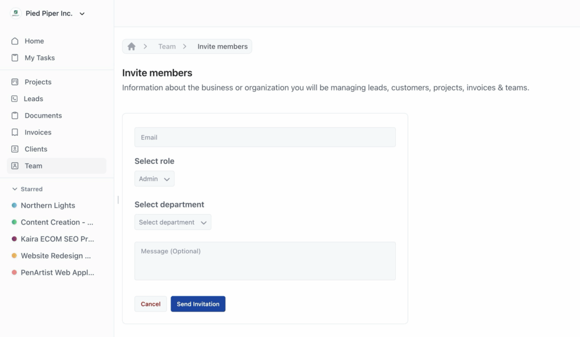
Task: Go to Home in the sidebar
Action: pyautogui.click(x=34, y=41)
